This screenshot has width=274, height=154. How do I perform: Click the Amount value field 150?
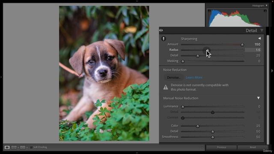(x=257, y=44)
